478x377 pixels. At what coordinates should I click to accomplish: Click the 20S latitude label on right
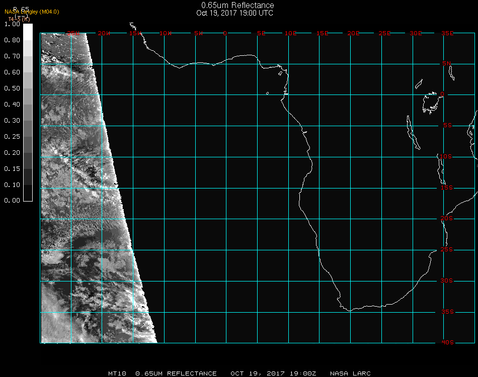coord(447,219)
